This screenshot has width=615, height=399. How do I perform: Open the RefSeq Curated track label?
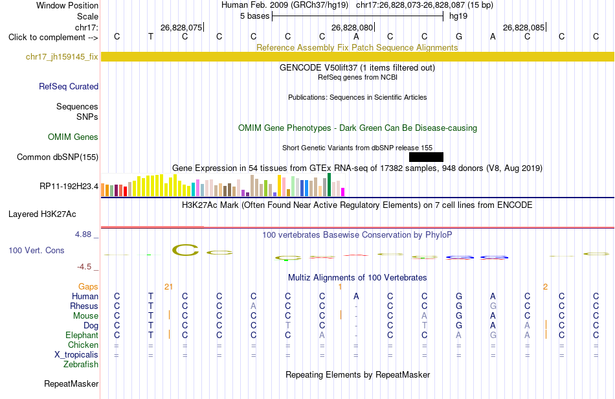pyautogui.click(x=68, y=86)
